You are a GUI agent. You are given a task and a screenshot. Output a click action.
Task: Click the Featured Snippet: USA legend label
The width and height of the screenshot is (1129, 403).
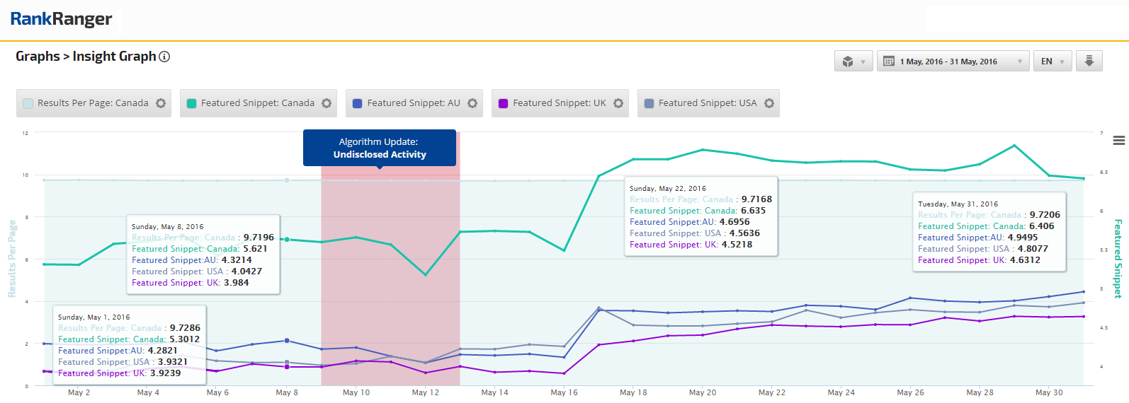coord(707,103)
